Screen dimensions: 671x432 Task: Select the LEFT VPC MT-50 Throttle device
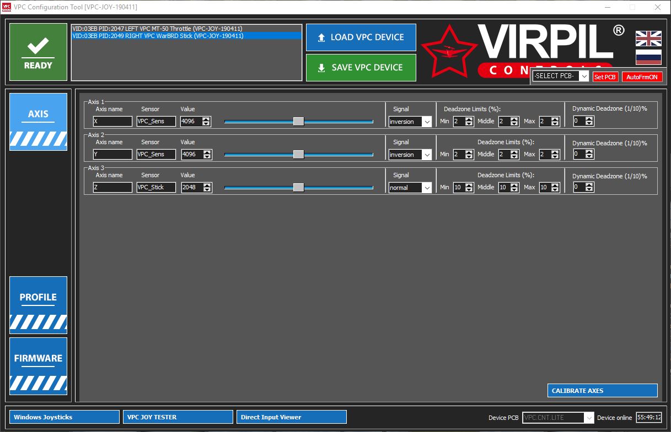coord(157,29)
